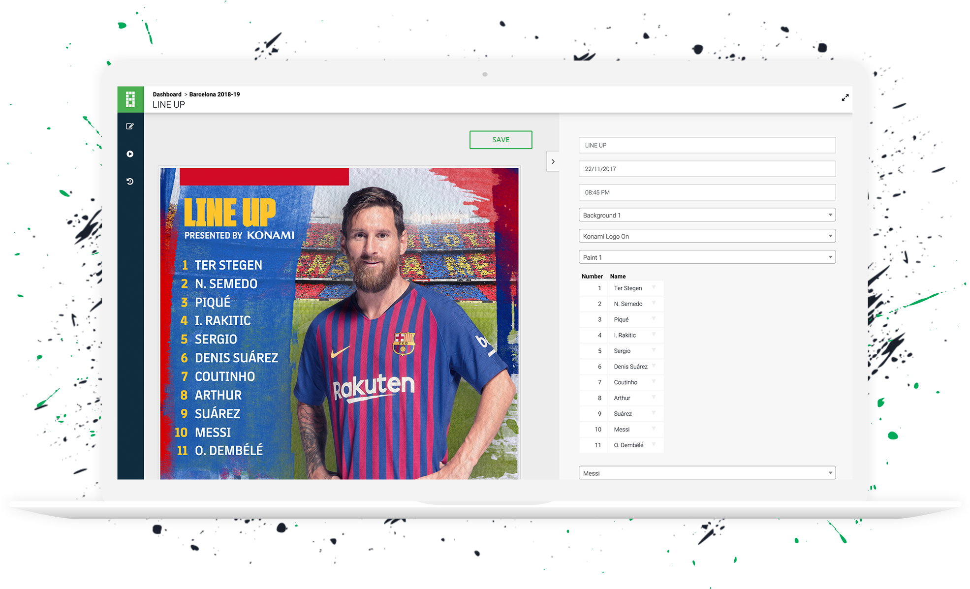Open the history icon in sidebar

coord(130,182)
